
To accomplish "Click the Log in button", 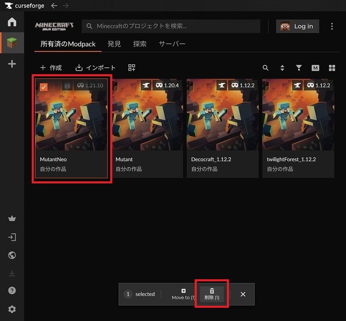I will tap(297, 26).
